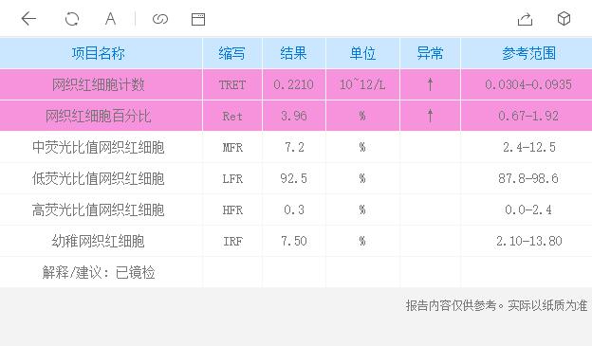
Task: Select the row name 低荧光比值网织红细胞
Action: [98, 178]
